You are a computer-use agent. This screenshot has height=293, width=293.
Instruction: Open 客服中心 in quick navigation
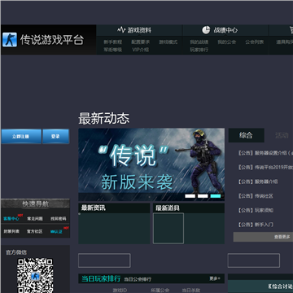click(11, 219)
